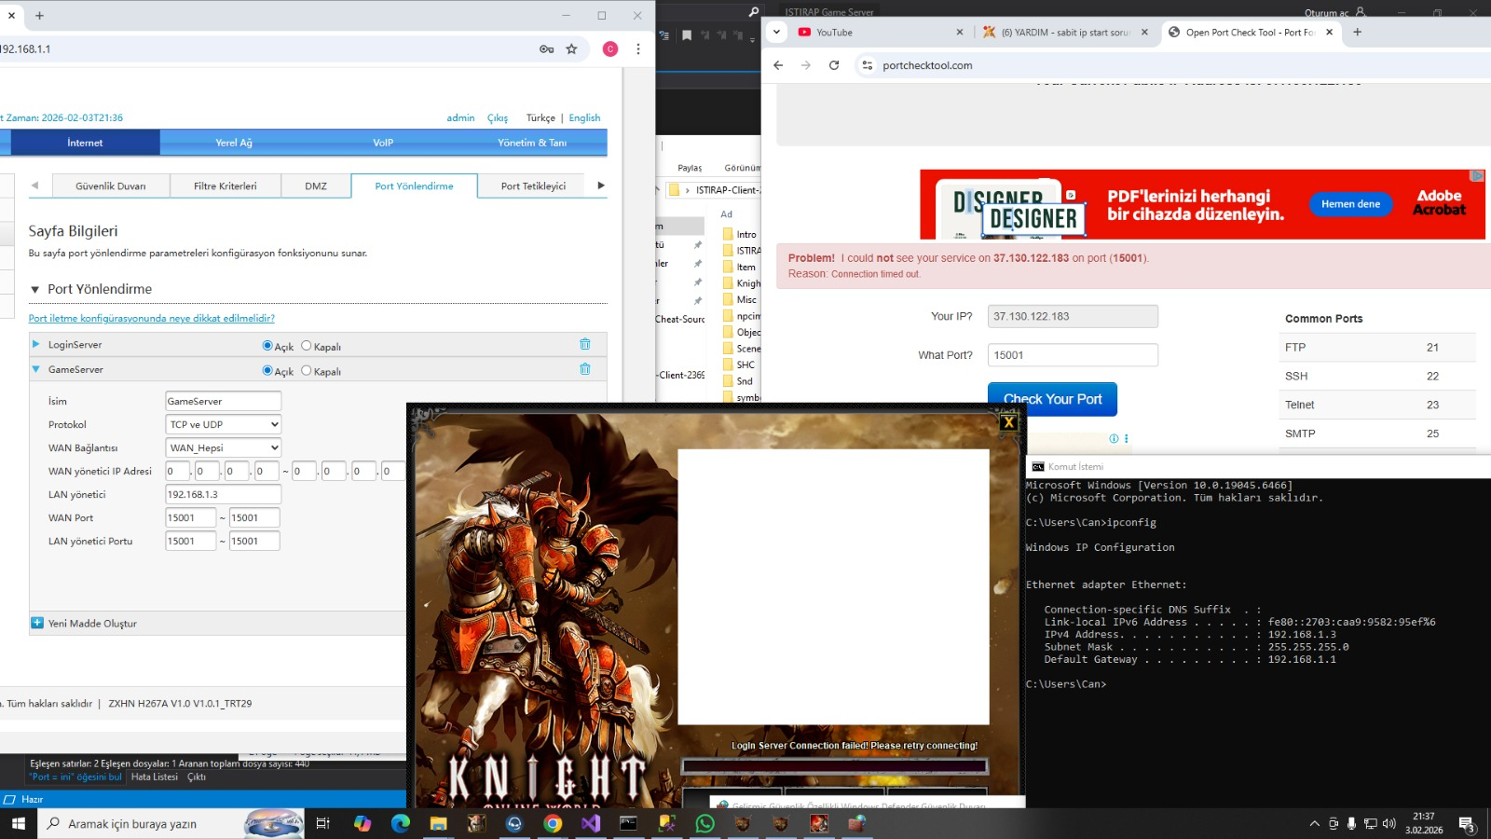Switch router language to English
This screenshot has height=839, width=1491.
pos(584,118)
